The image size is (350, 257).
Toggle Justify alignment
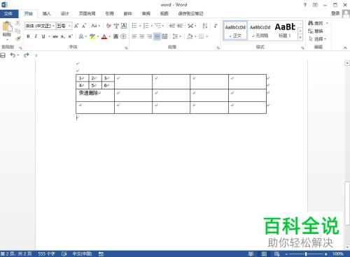point(157,36)
